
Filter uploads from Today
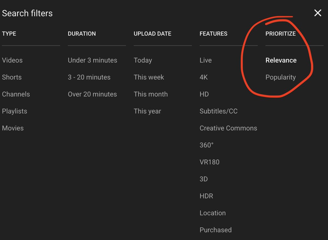pos(143,60)
